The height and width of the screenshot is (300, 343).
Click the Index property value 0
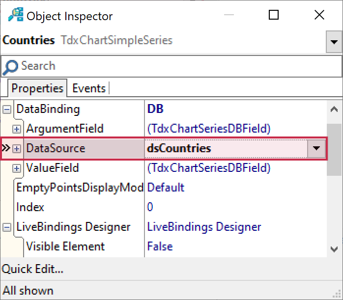[x=150, y=207]
